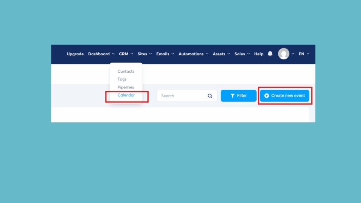Select Tags from the CRM menu
The width and height of the screenshot is (361, 203).
click(122, 79)
